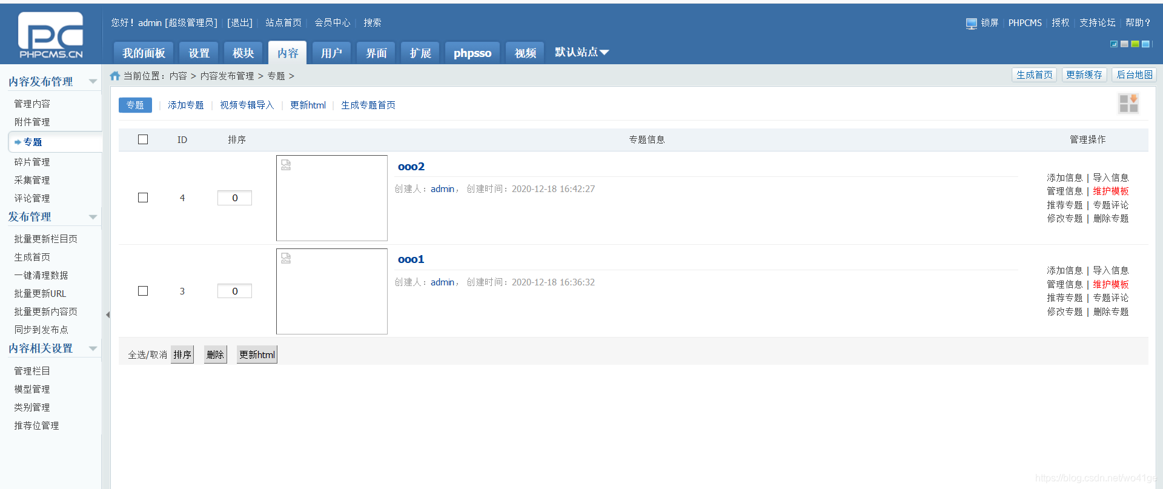
Task: Click 修改专题 for topic ooo2
Action: [1065, 218]
